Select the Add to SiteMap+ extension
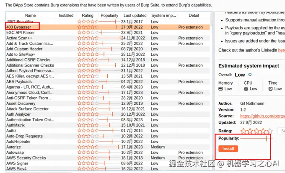The width and height of the screenshot is (285, 173). [x=108, y=54]
